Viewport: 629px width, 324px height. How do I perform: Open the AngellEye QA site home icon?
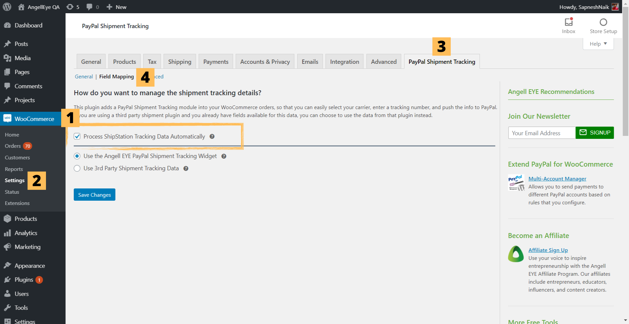tap(21, 7)
